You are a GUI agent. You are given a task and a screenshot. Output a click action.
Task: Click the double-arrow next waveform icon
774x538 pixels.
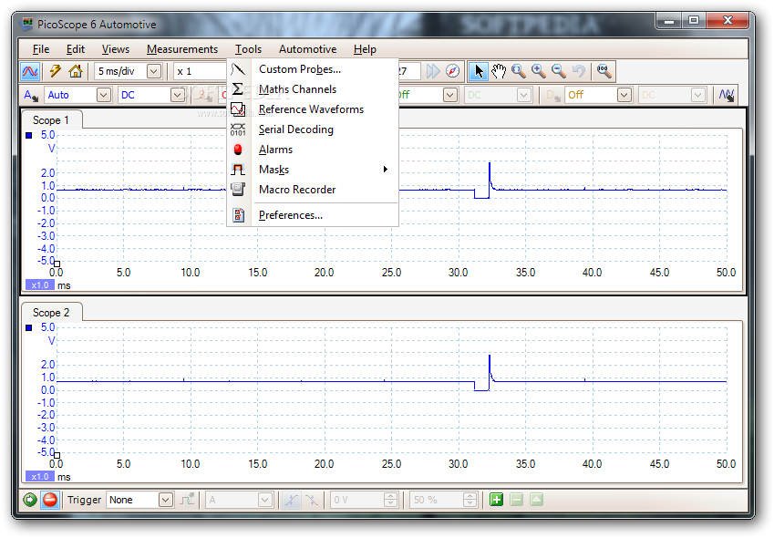433,71
